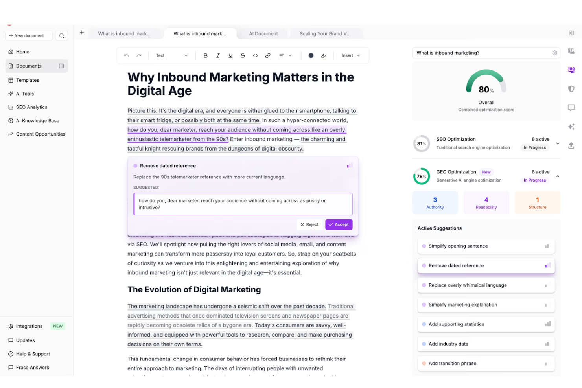Open the shield icon on the right rail
This screenshot has height=388, width=582.
(x=571, y=89)
